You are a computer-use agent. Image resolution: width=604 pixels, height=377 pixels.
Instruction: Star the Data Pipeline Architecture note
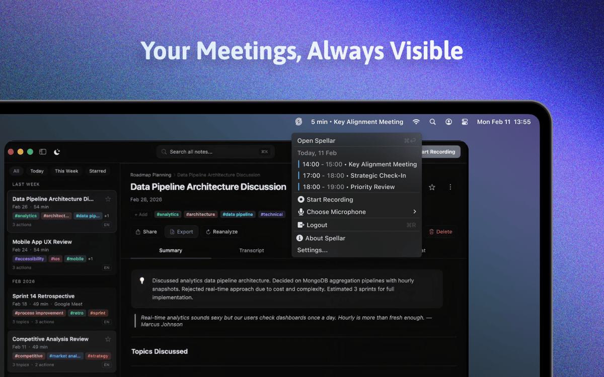(x=108, y=199)
